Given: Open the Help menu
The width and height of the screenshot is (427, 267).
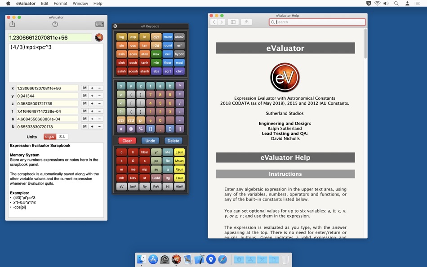Looking at the screenshot, I should point(98,3).
